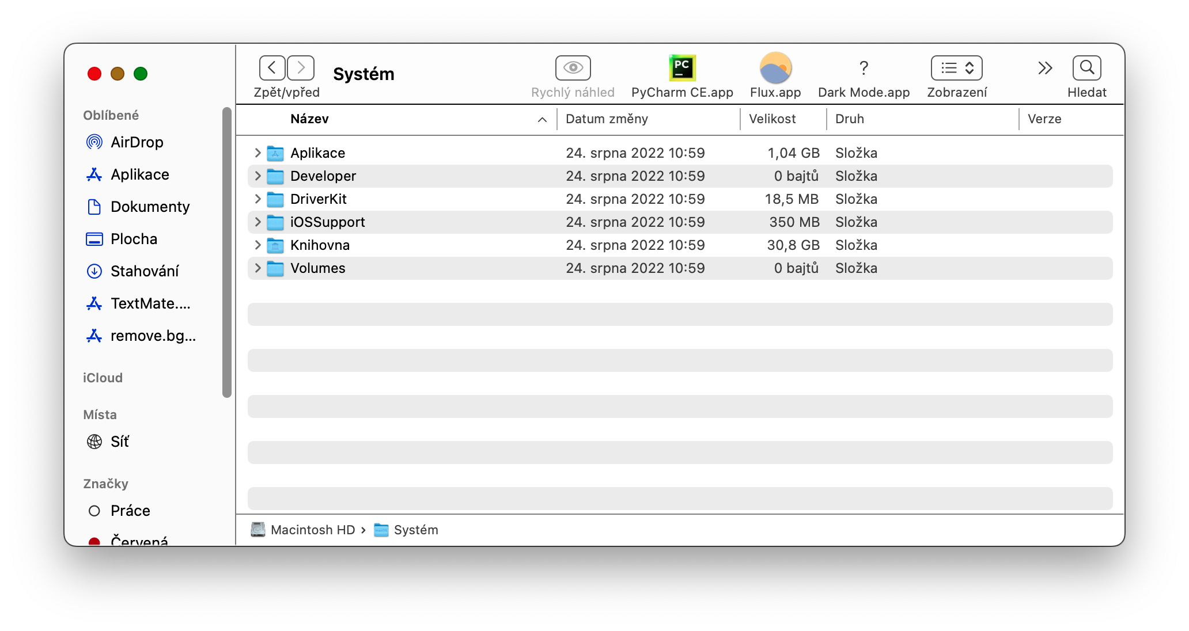
Task: Go back with the left arrow button
Action: [x=272, y=68]
